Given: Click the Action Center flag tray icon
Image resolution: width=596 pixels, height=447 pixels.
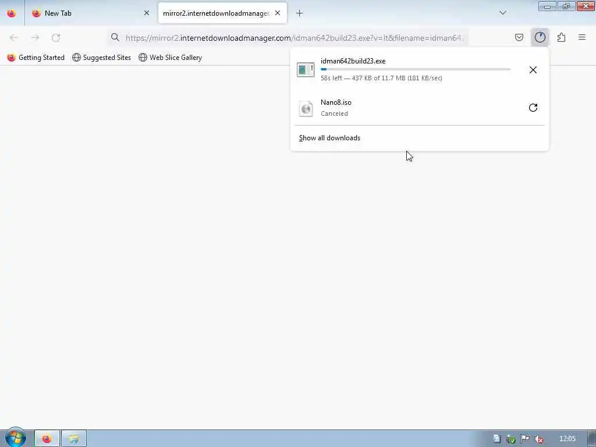Looking at the screenshot, I should click(525, 439).
